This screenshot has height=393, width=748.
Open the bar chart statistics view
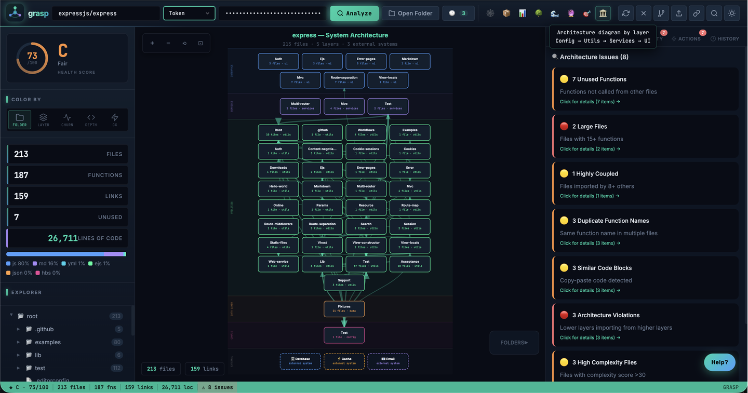point(522,13)
